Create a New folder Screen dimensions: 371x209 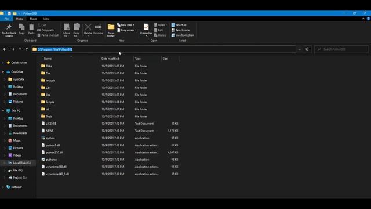[111, 30]
